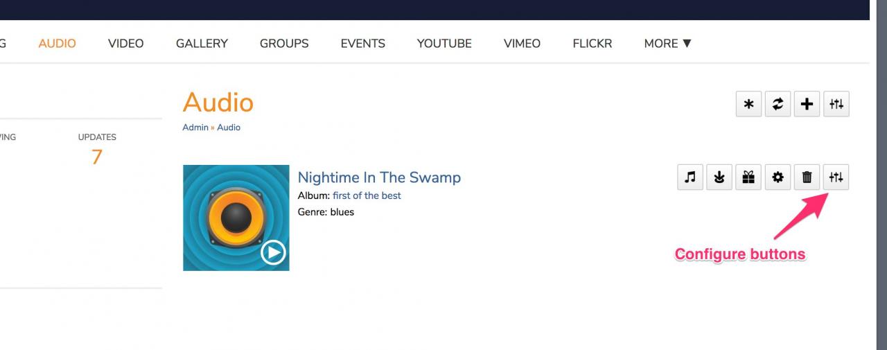Open the Groups tab
The image size is (887, 350).
(x=284, y=43)
